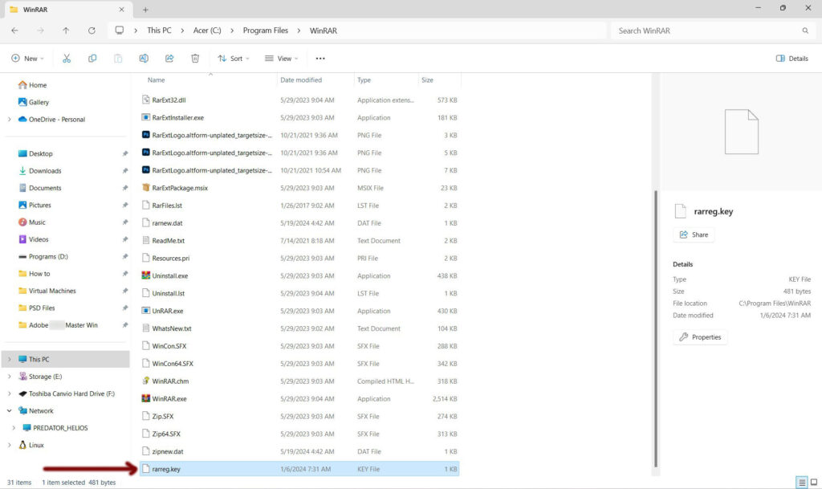
Task: Expand the Network tree node
Action: pyautogui.click(x=10, y=410)
